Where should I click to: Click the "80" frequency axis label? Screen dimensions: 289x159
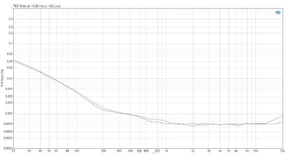point(67,151)
